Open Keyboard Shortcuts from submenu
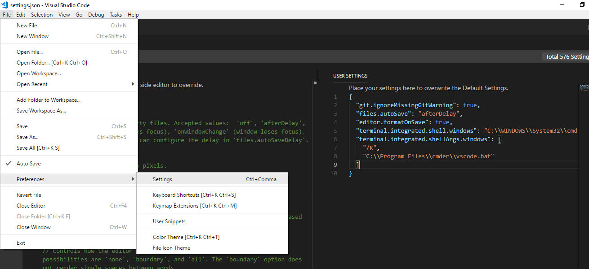589x269 pixels. point(212,195)
